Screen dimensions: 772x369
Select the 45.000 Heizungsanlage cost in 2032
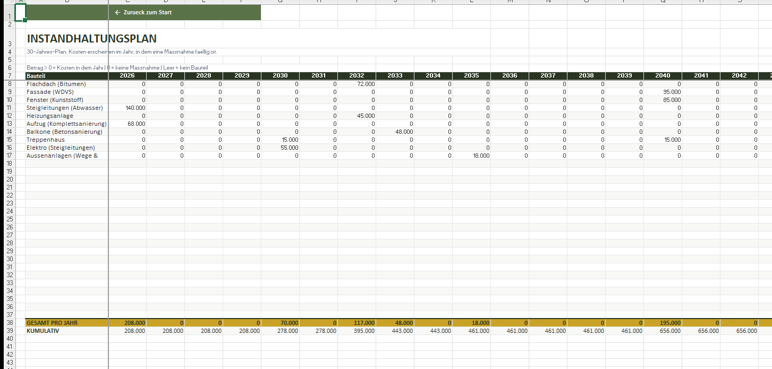point(357,116)
